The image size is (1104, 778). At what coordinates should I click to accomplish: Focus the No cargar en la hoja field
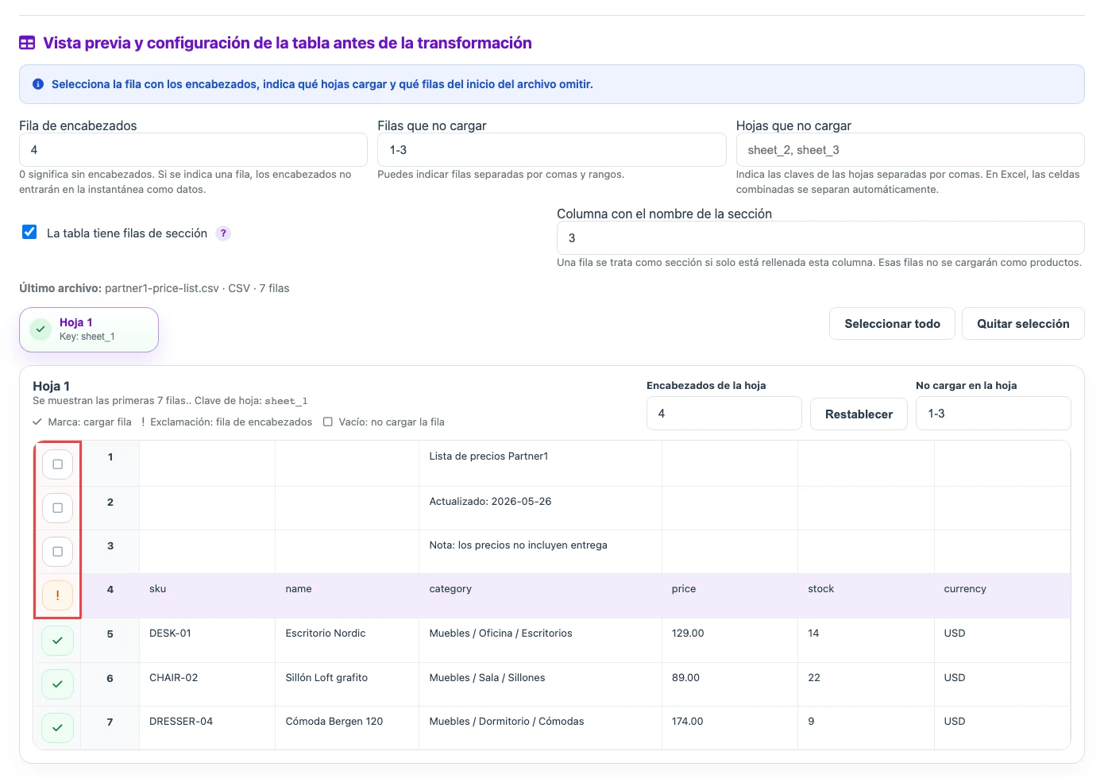click(x=993, y=414)
